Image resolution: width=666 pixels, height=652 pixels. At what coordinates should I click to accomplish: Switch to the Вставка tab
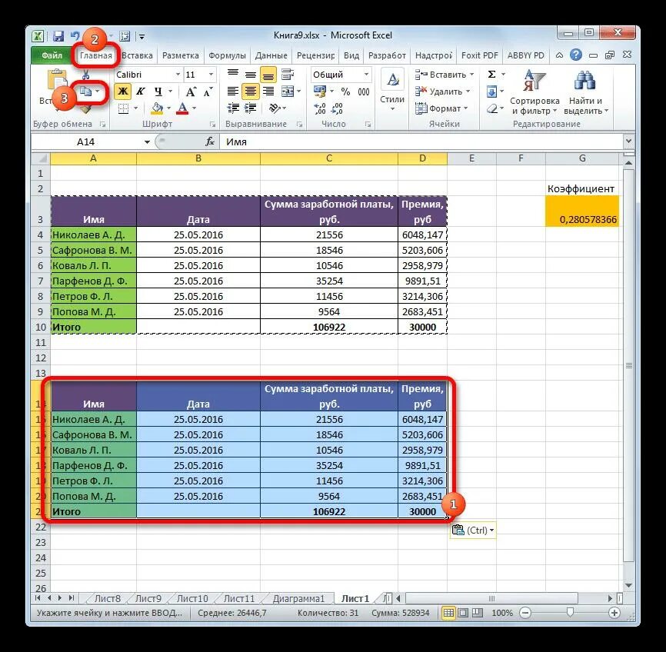coord(137,55)
